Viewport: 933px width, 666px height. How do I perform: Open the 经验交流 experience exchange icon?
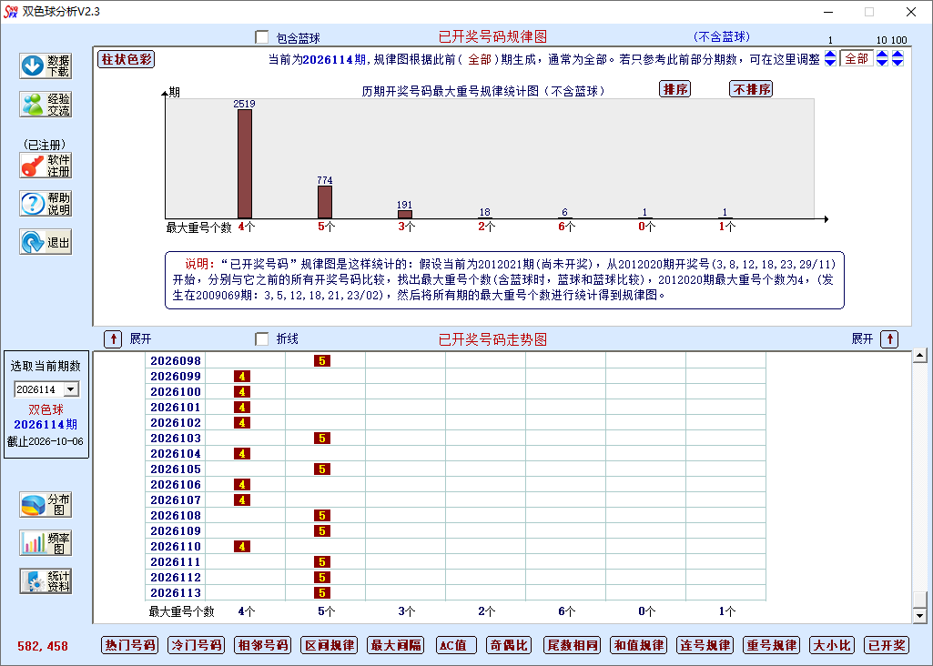(46, 105)
